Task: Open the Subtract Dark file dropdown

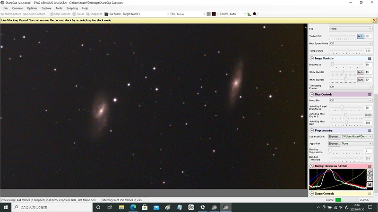Action: (357, 137)
